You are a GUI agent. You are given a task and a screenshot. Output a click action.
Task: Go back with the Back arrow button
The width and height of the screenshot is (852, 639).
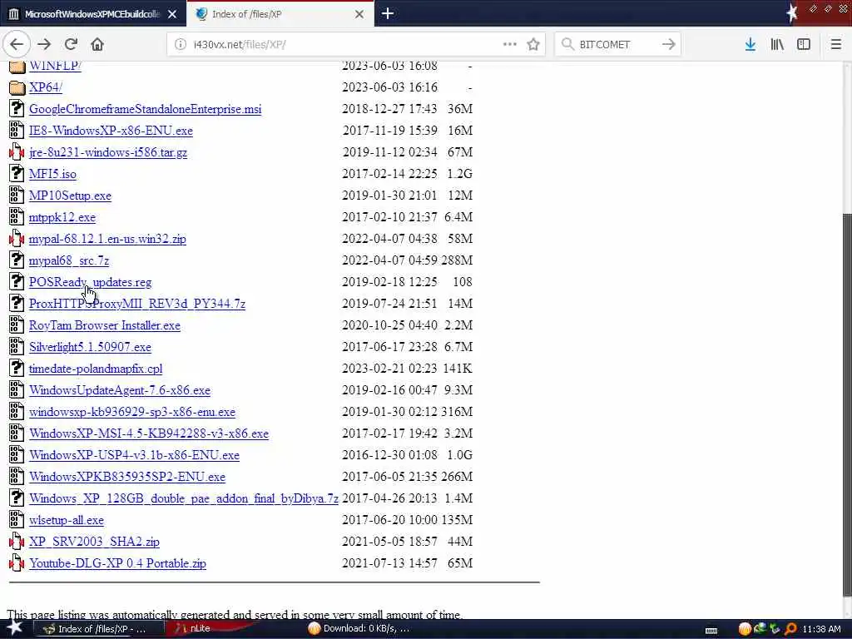coord(17,44)
